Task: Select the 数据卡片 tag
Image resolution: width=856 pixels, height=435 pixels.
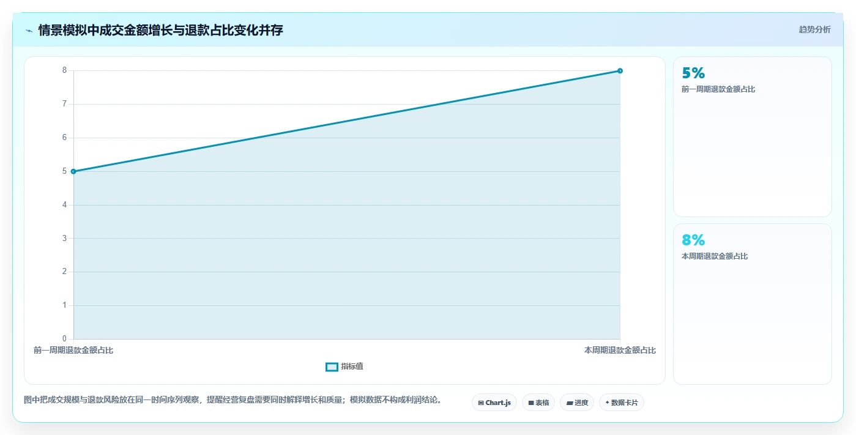Action: 622,403
